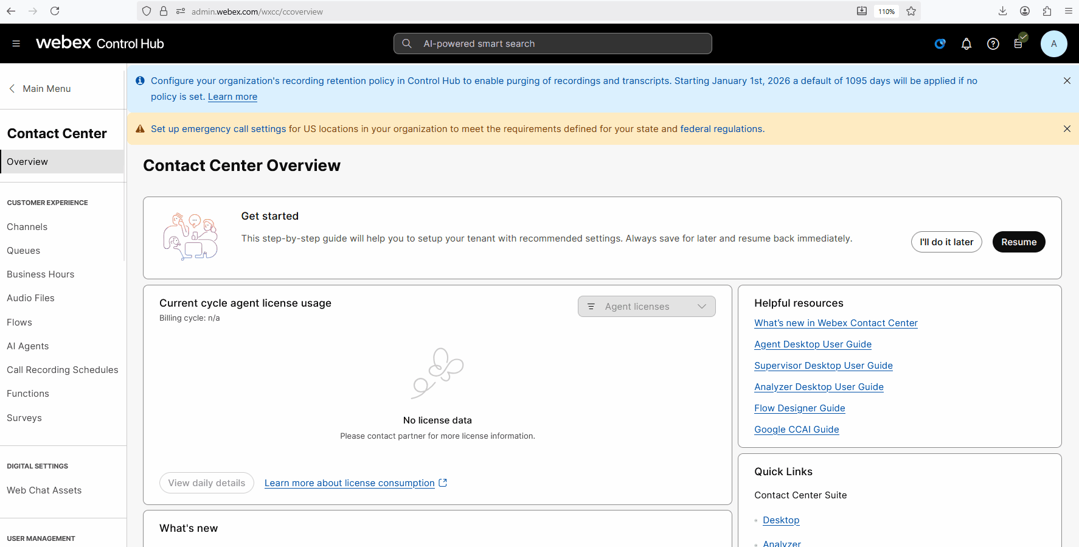
Task: Click the task list icon with checkmark
Action: (1019, 43)
